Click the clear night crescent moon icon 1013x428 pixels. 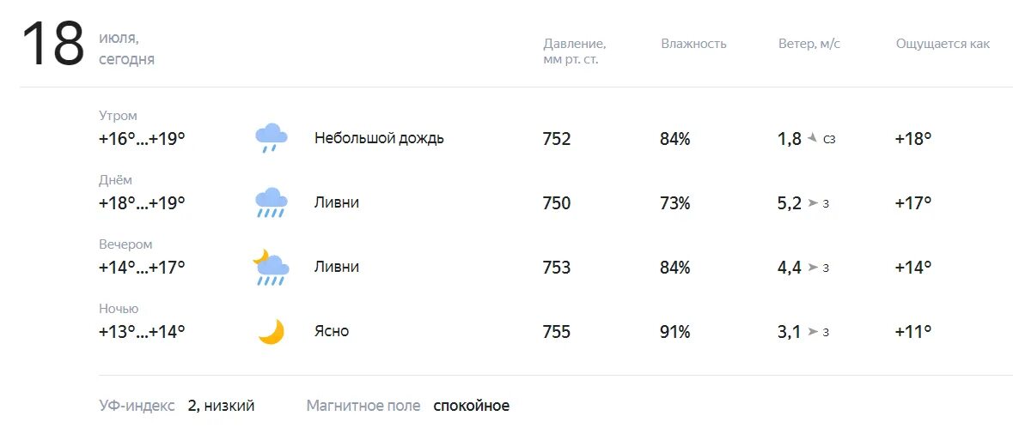tap(272, 331)
